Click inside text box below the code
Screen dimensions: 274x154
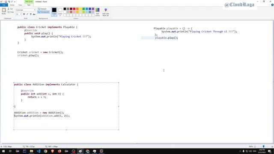pos(66,124)
